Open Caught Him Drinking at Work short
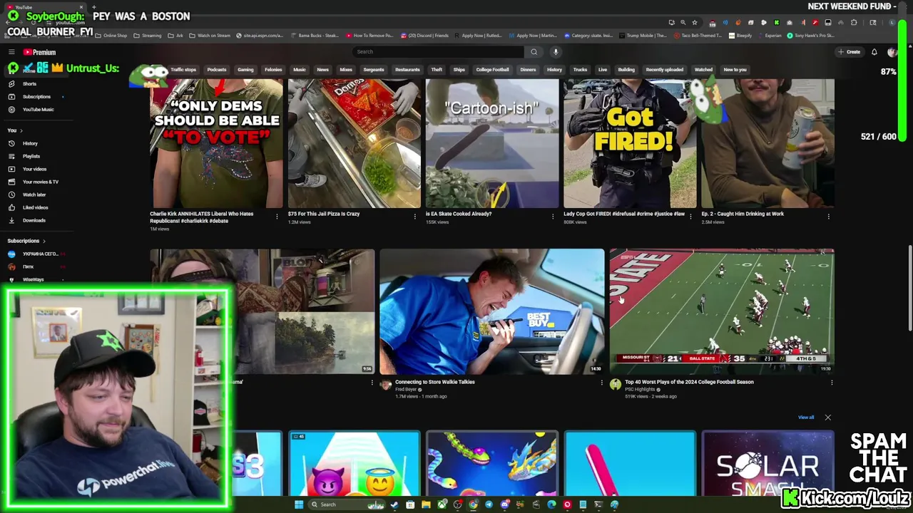913x513 pixels. [767, 143]
